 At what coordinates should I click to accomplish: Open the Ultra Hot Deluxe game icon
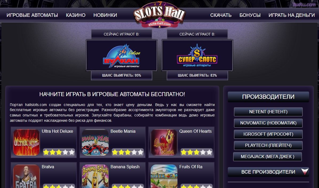pyautogui.click(x=26, y=142)
